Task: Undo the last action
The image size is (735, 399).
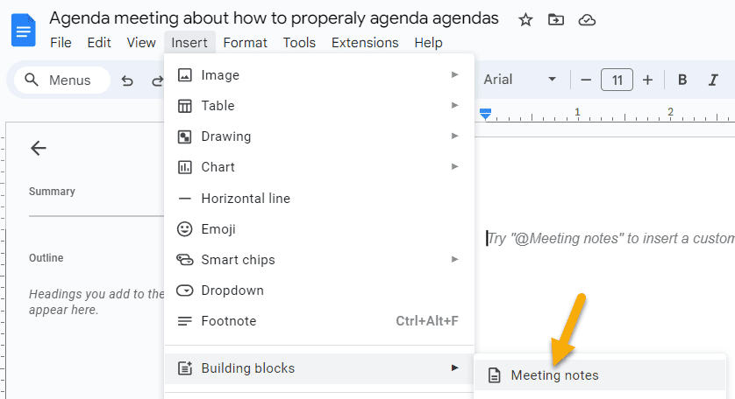Action: [x=127, y=80]
